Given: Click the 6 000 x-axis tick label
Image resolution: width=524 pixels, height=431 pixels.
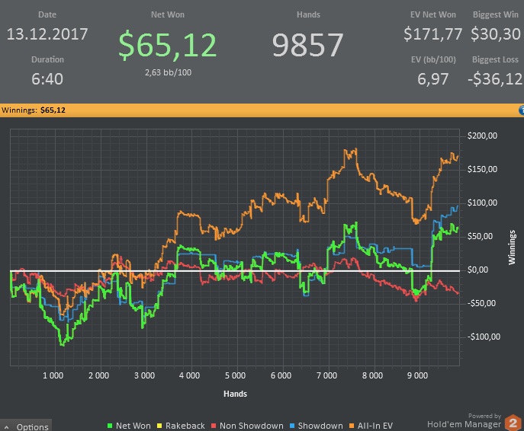Looking at the screenshot, I should [x=281, y=375].
